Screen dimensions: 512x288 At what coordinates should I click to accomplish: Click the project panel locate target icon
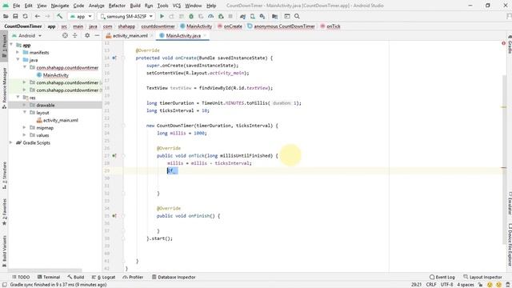pos(65,35)
